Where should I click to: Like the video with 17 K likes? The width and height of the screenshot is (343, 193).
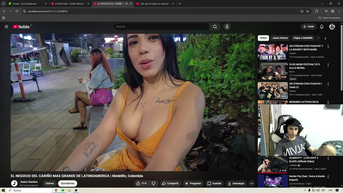pos(141,183)
